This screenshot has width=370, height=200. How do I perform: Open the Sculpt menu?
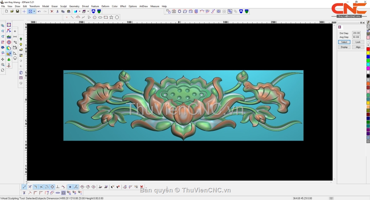point(63,6)
